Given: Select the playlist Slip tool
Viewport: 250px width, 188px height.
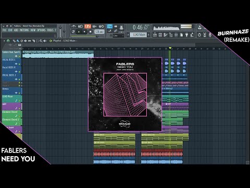Looking at the screenshot, I should click(x=29, y=41).
